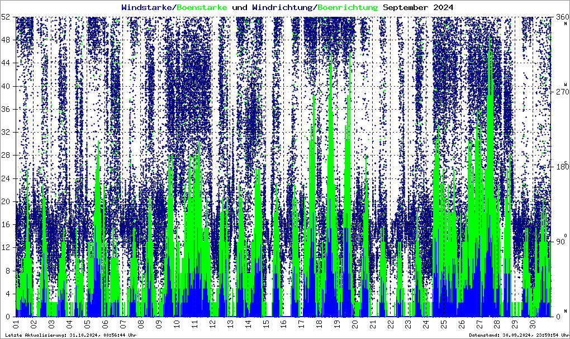This screenshot has width=570, height=339.
Task: Click the 'Letzte Aktualisierung' timestamp footer text
Action: [x=71, y=335]
